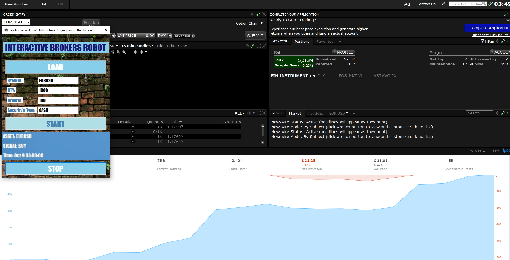
Task: Click the compress-horizontal bars chart tool
Action: pyautogui.click(x=141, y=52)
